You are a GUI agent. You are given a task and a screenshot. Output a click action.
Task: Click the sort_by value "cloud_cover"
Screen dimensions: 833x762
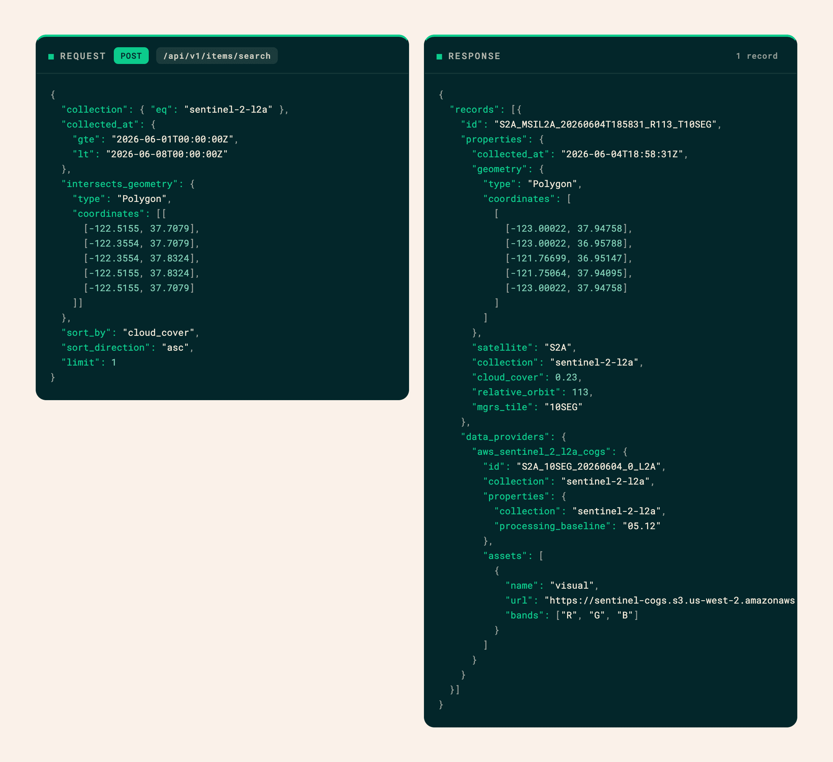pos(158,332)
